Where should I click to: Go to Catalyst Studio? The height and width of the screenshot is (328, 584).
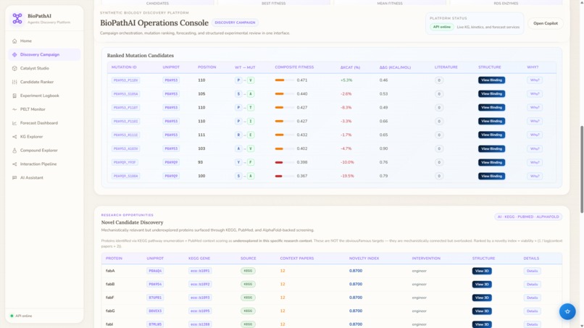tap(44, 69)
